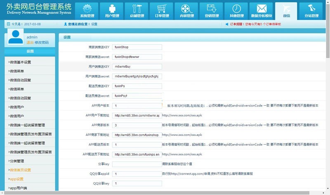Click the 外卖网后台管理系统 logo title
This screenshot has width=330, height=195.
39,7
